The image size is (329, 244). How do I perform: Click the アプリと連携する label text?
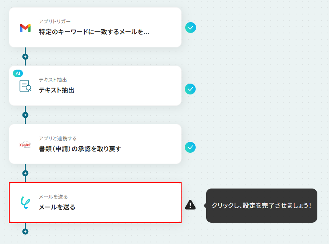pyautogui.click(x=58, y=138)
